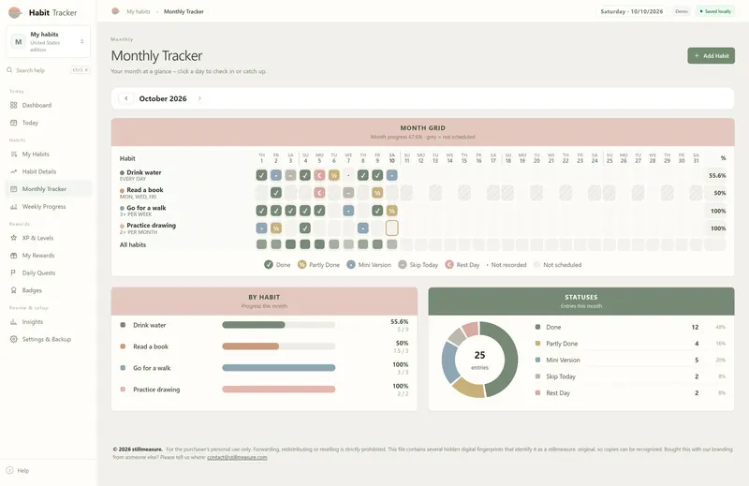Click the Demo badge
749x486 pixels.
coord(682,11)
